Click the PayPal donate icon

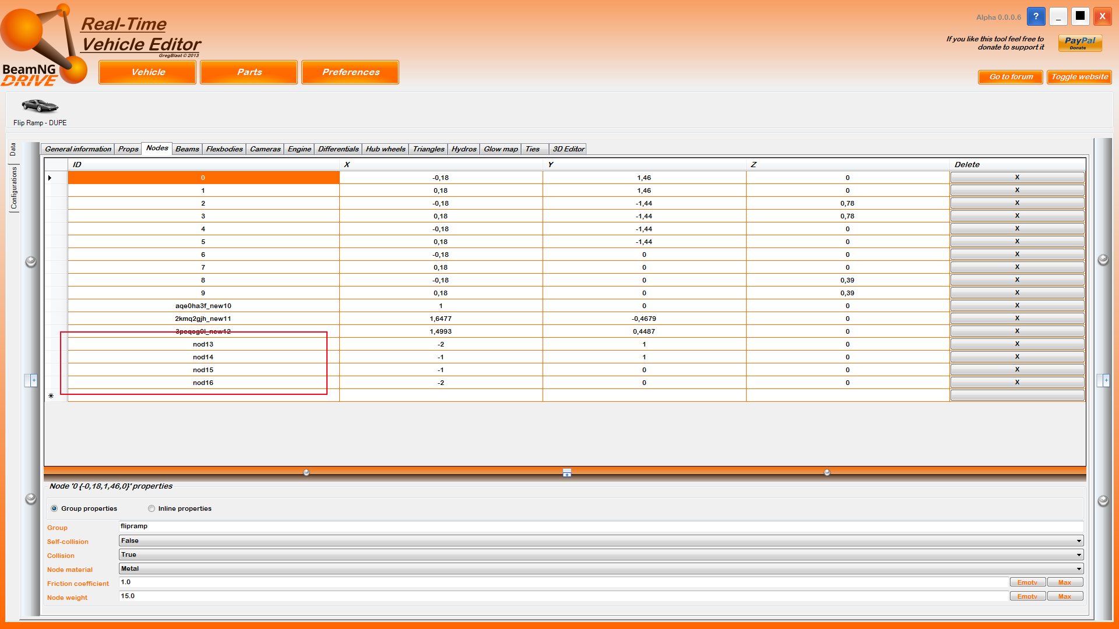pos(1080,43)
